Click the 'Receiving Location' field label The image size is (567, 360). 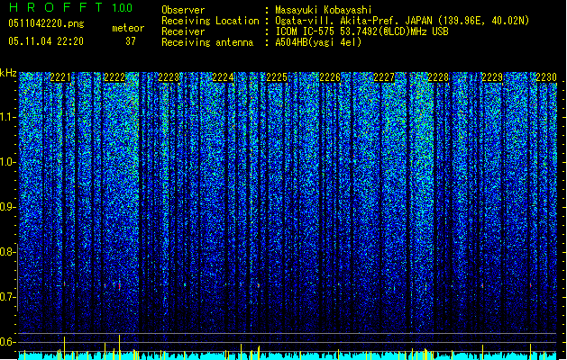(210, 21)
